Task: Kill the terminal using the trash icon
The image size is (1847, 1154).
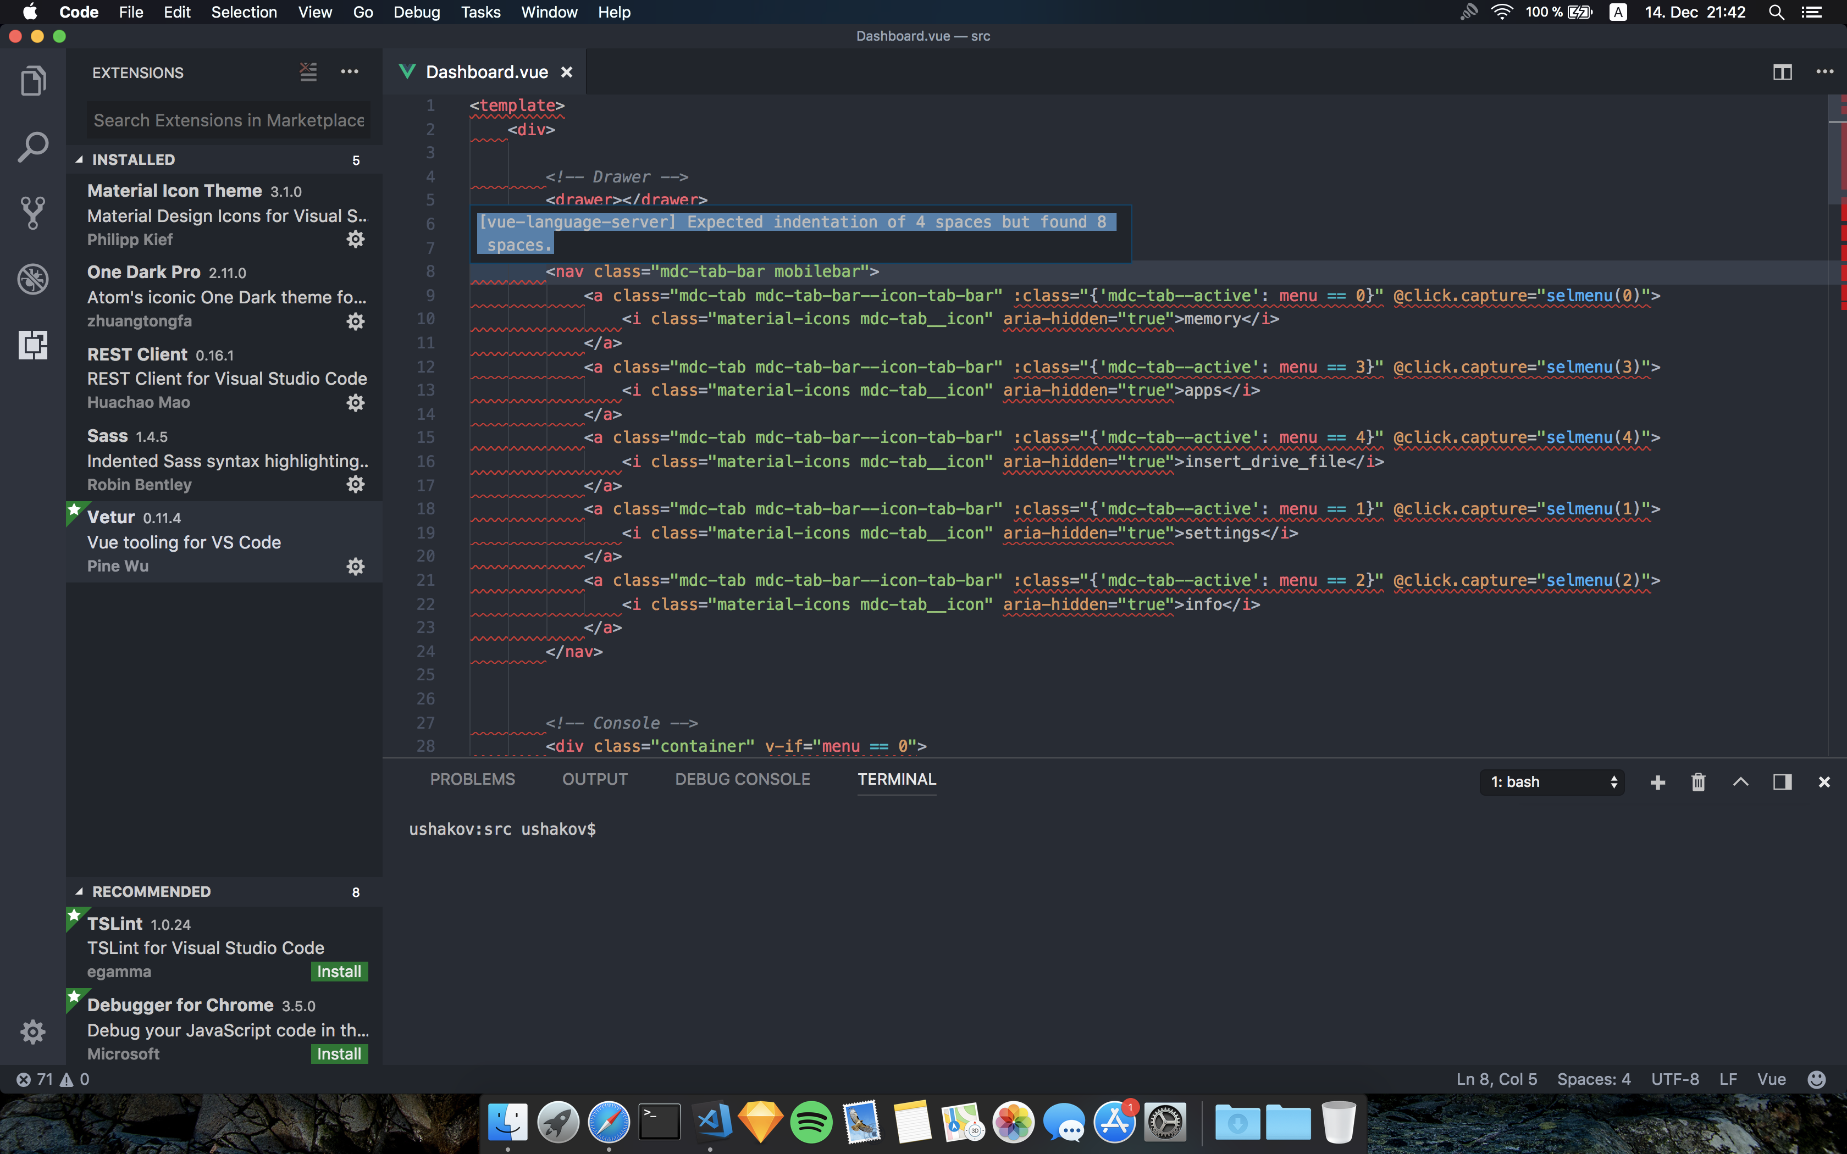Action: coord(1698,781)
